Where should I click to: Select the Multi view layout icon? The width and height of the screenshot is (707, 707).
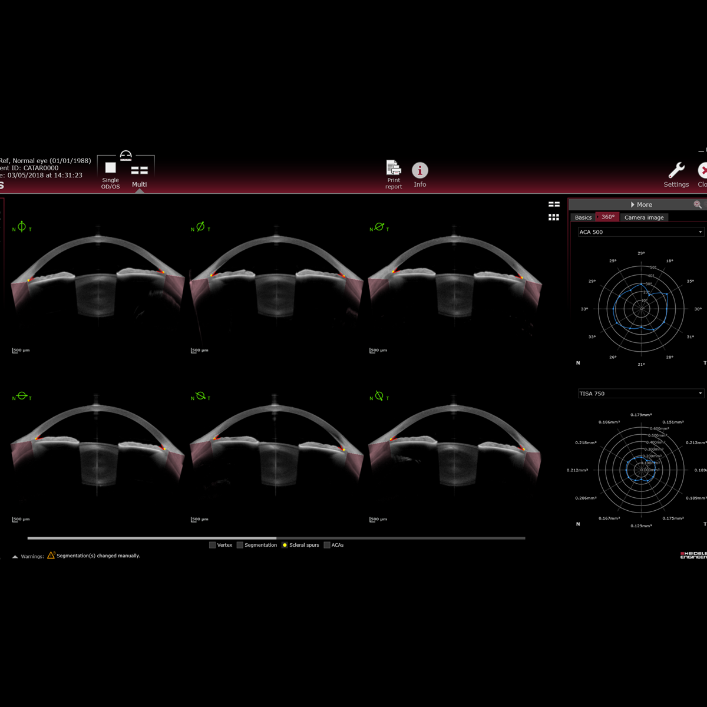coord(139,170)
